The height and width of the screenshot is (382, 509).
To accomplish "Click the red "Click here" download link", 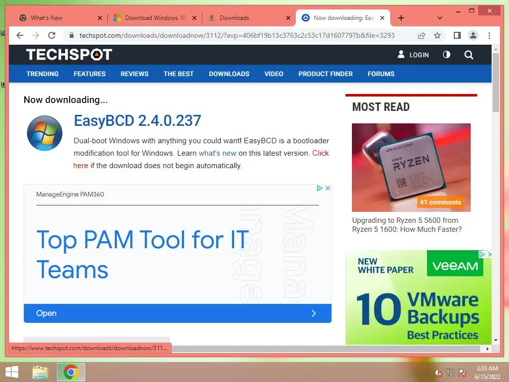I will click(x=321, y=153).
